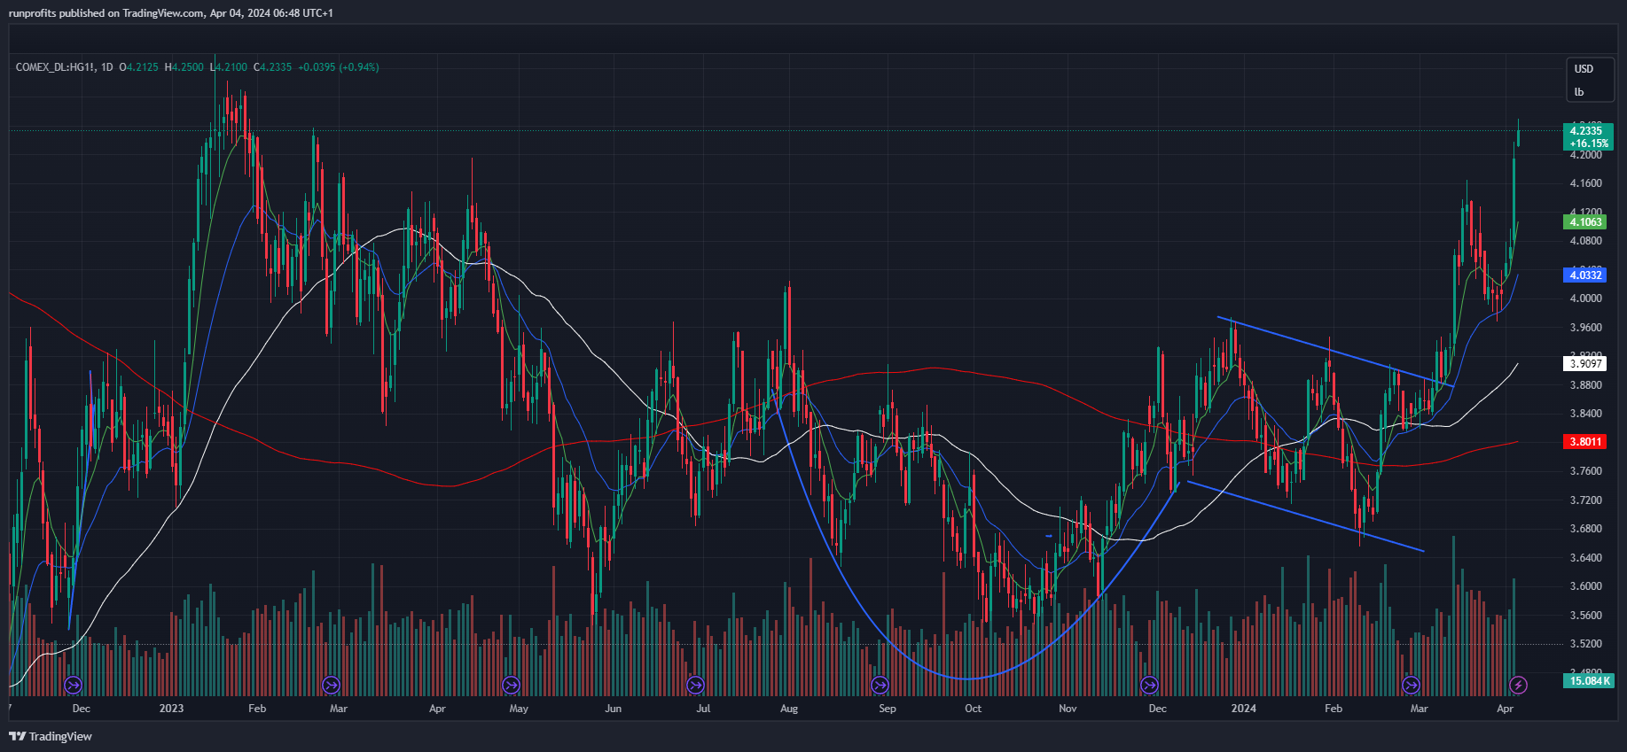Select the blue 4.0332 moving average label
The height and width of the screenshot is (752, 1627).
click(x=1585, y=275)
